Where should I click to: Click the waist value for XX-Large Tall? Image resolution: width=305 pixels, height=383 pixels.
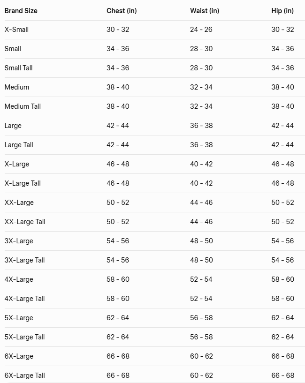[x=201, y=222]
